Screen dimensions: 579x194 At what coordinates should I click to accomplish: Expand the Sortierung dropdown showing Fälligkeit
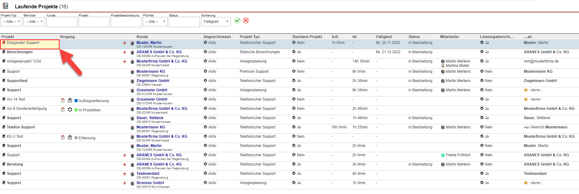pyautogui.click(x=216, y=22)
